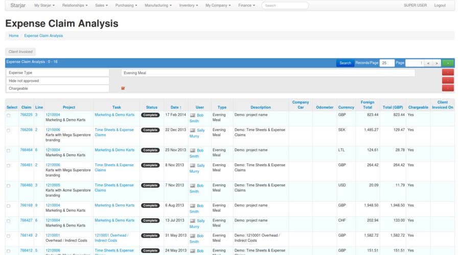Select the row for claim 766427
460x255 pixels.
(9, 221)
